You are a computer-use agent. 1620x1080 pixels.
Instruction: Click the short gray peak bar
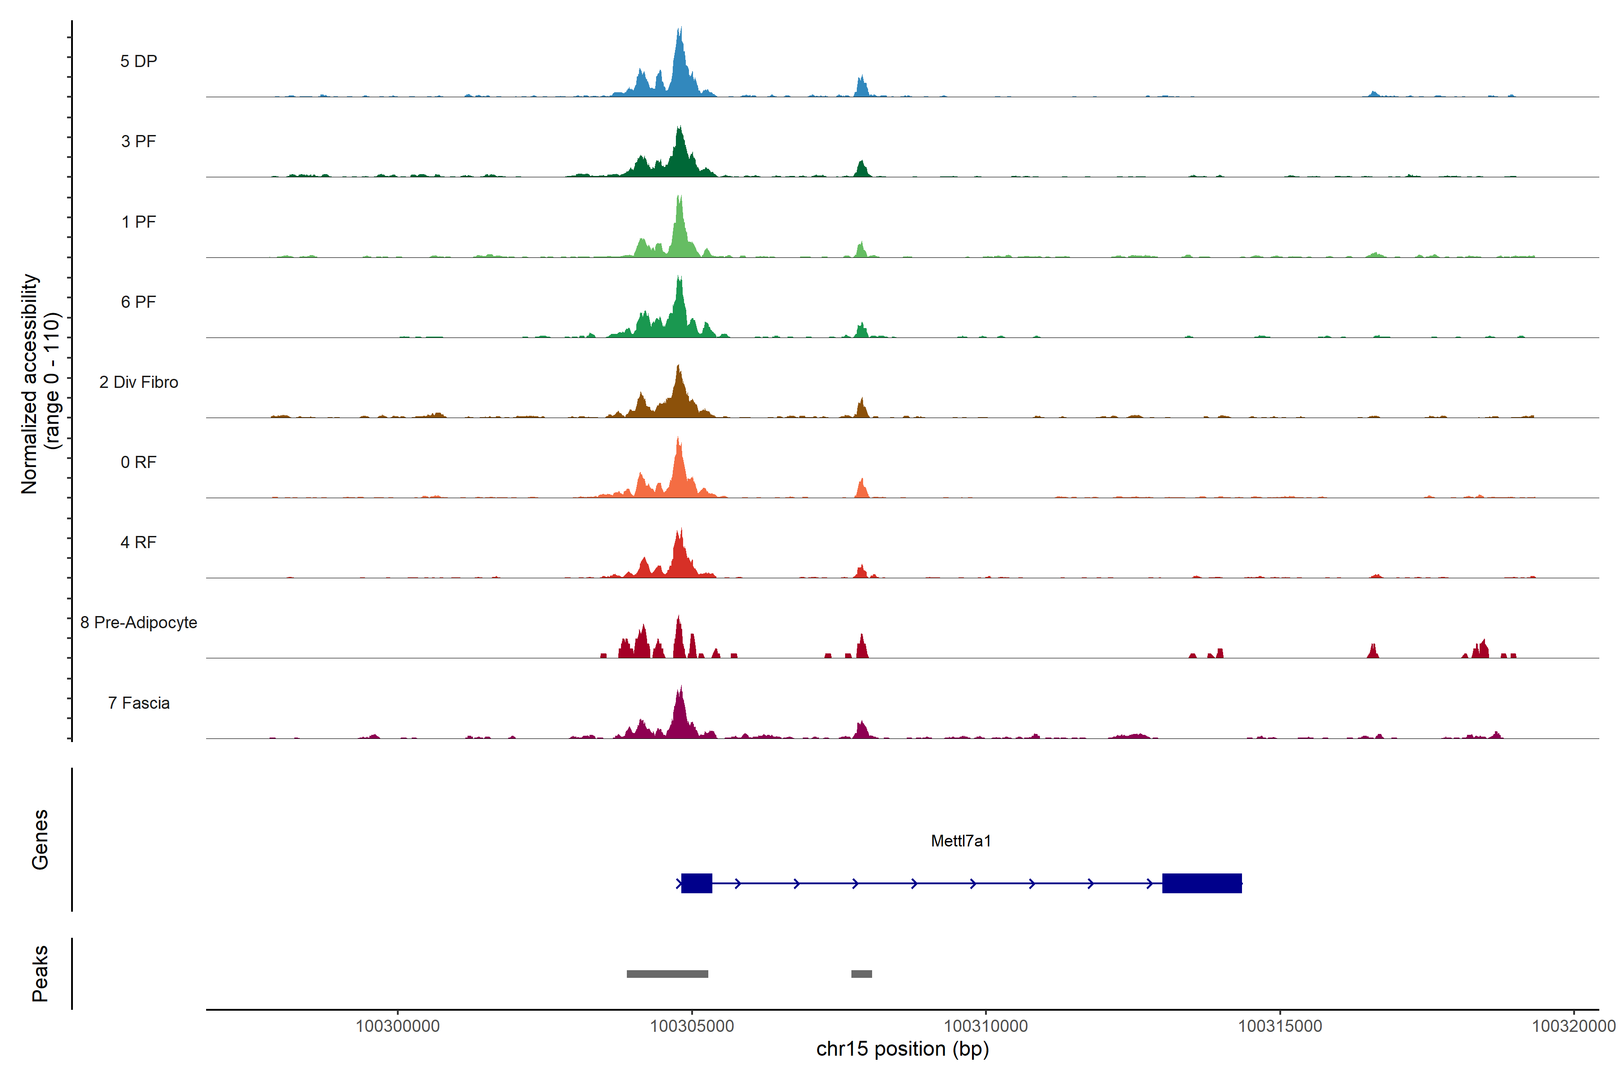click(862, 974)
